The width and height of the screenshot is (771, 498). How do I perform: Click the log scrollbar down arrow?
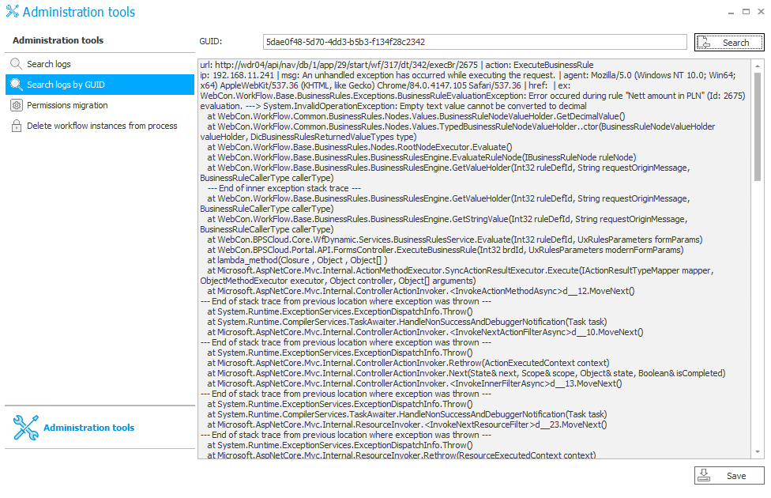(x=758, y=451)
